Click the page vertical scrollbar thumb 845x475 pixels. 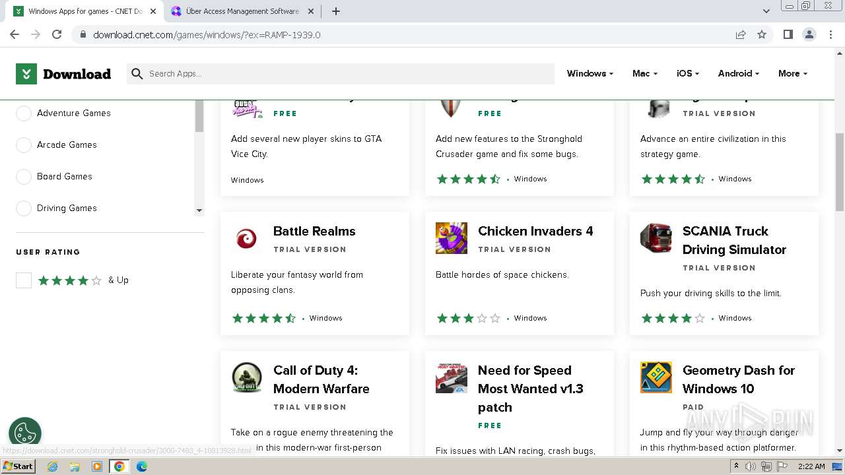pyautogui.click(x=840, y=172)
